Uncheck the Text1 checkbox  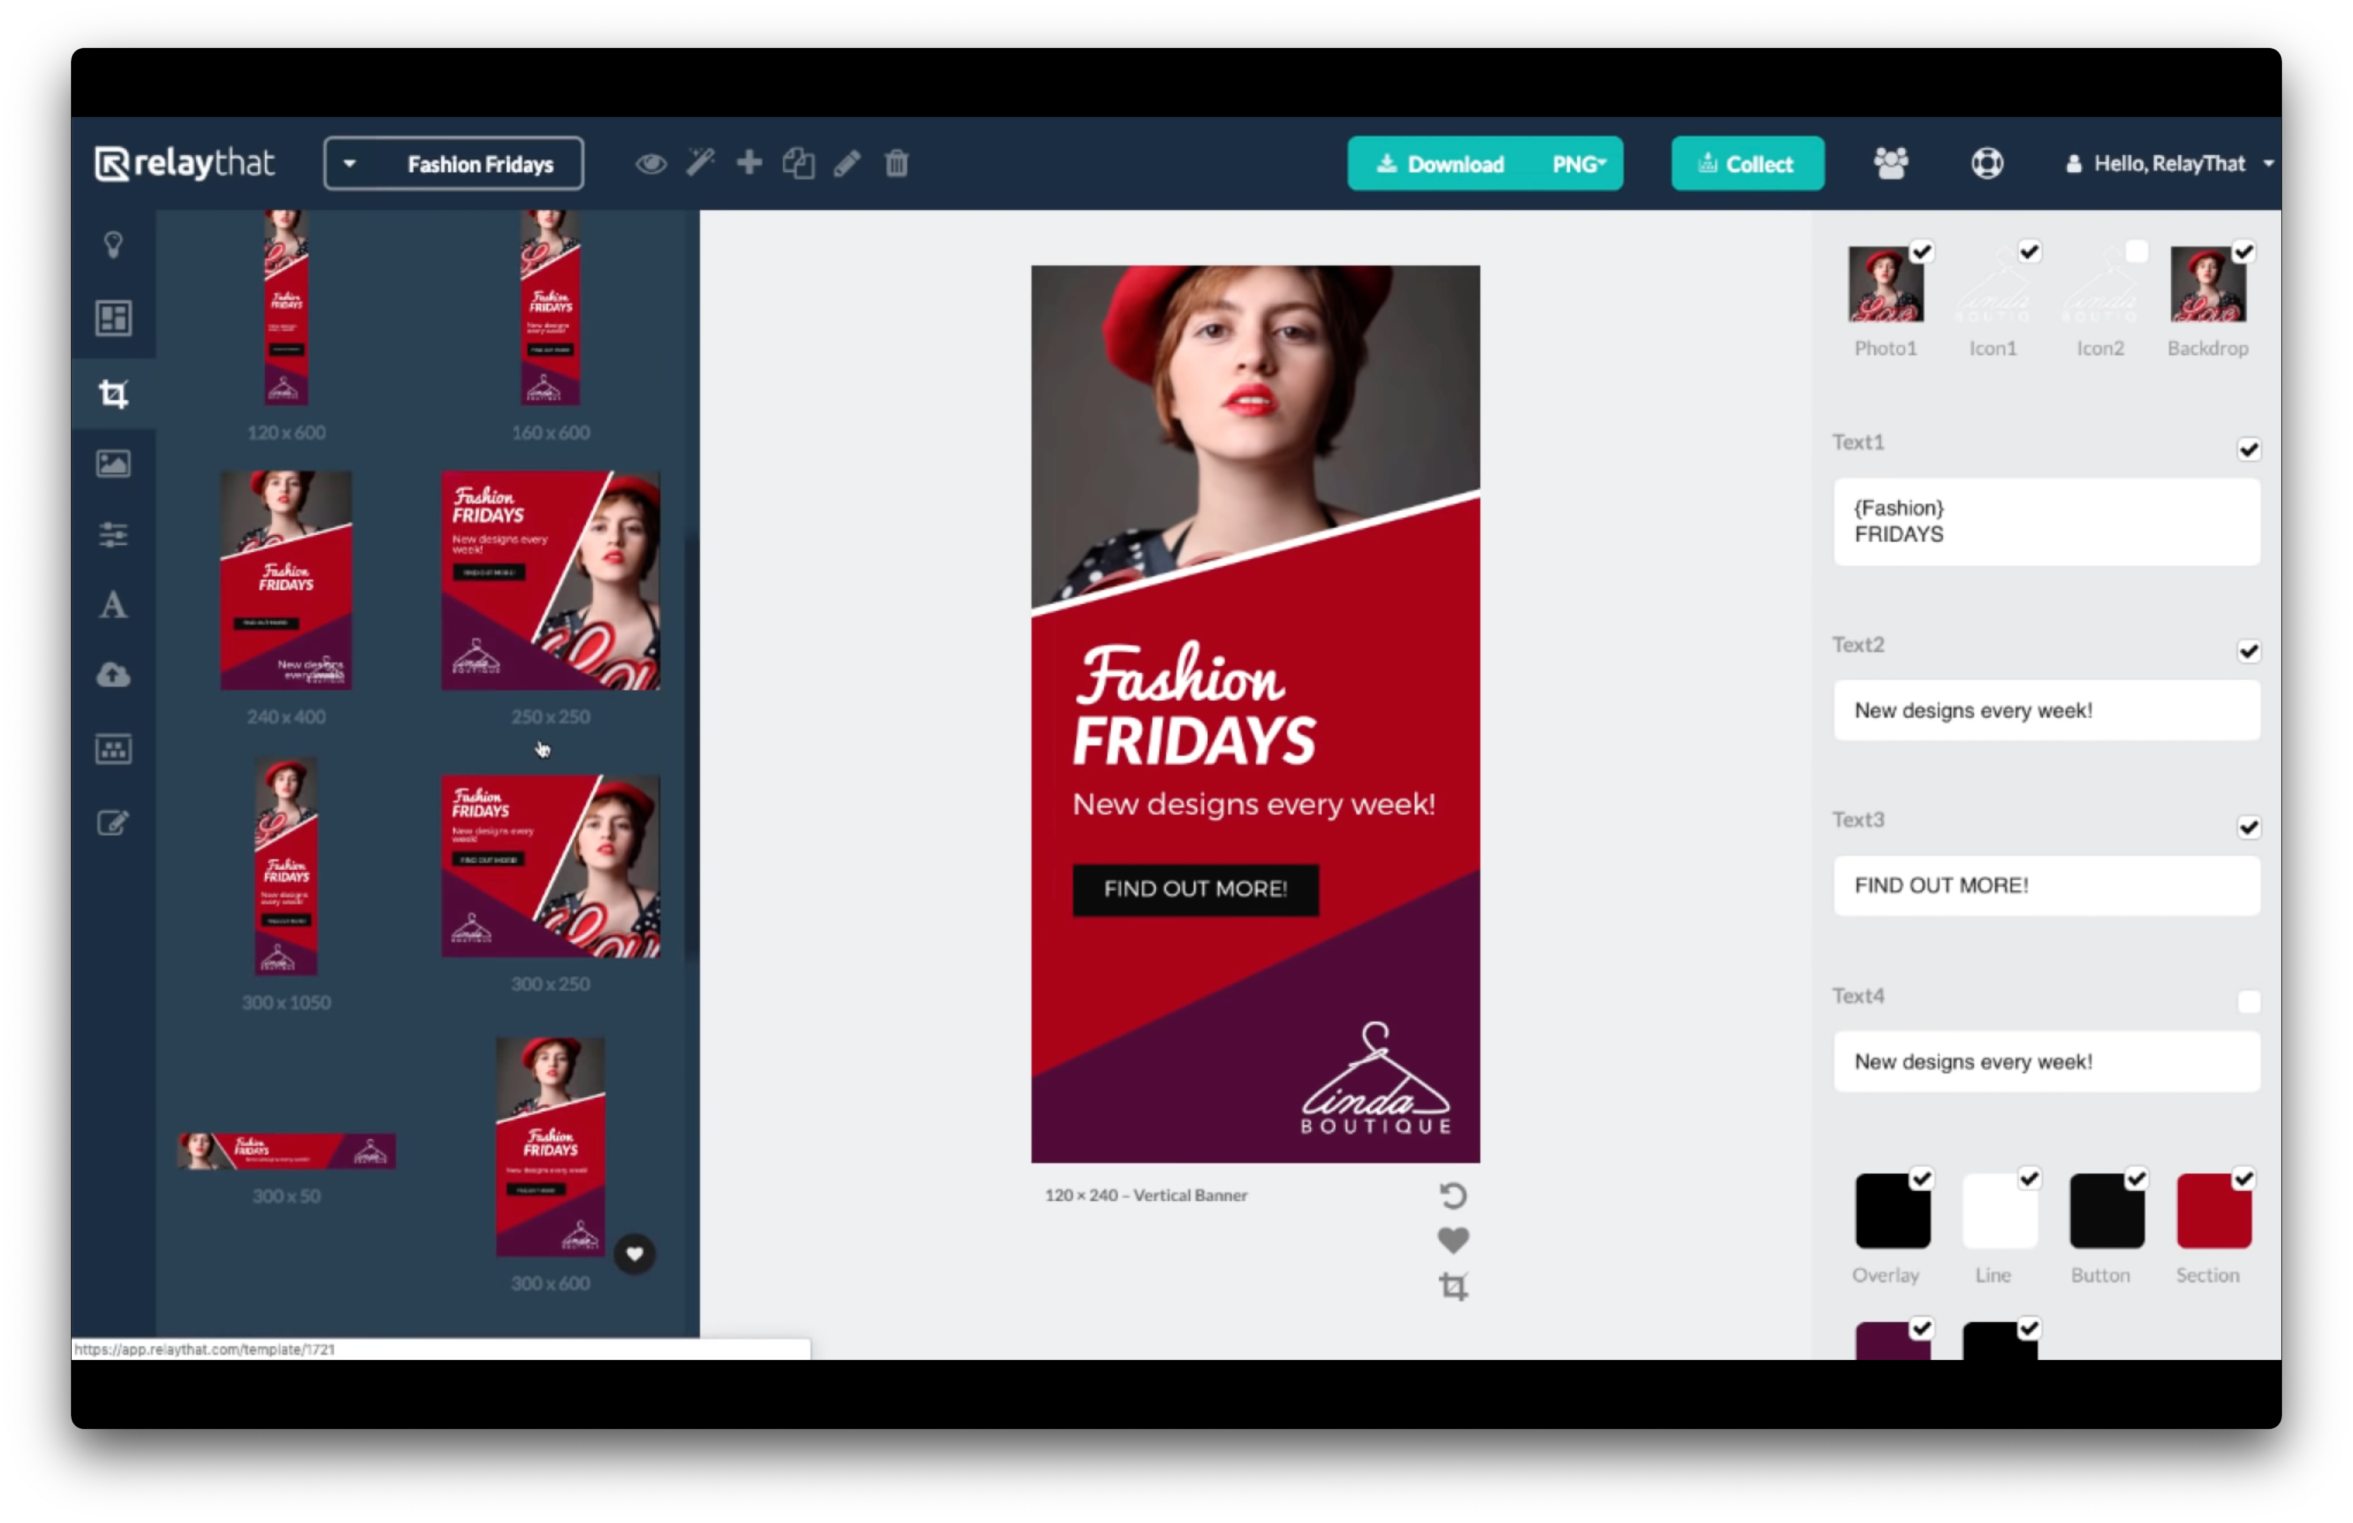tap(2248, 449)
